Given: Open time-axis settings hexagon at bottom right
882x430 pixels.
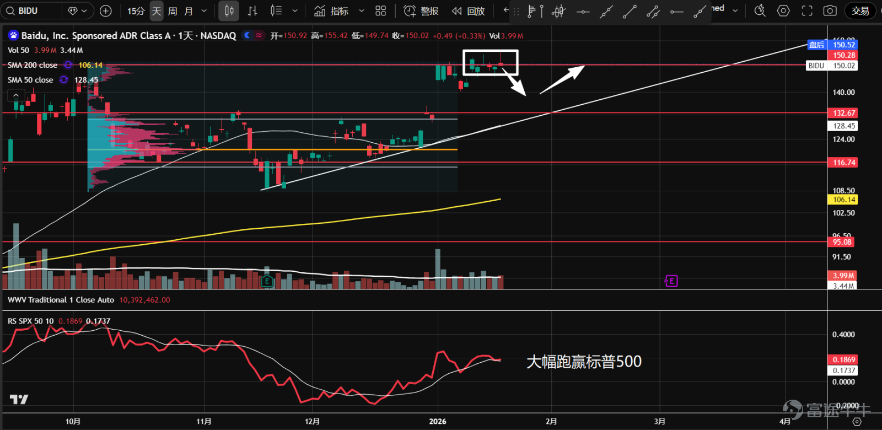Looking at the screenshot, I should click(857, 421).
